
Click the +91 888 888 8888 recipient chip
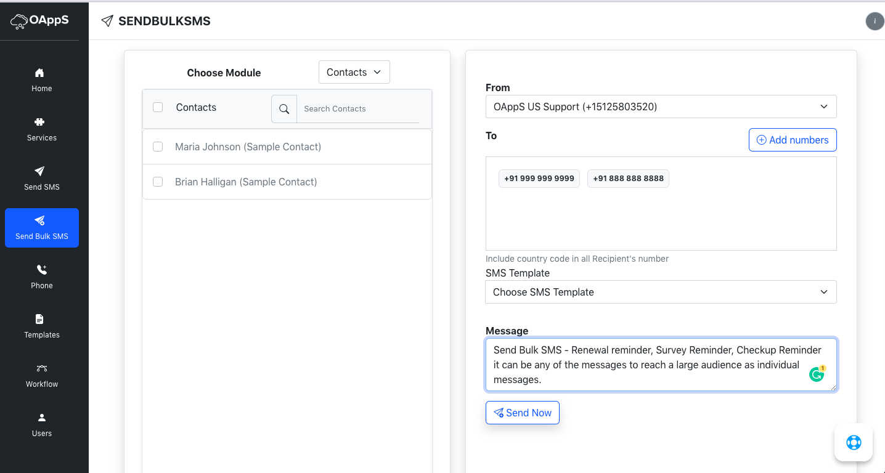tap(628, 179)
